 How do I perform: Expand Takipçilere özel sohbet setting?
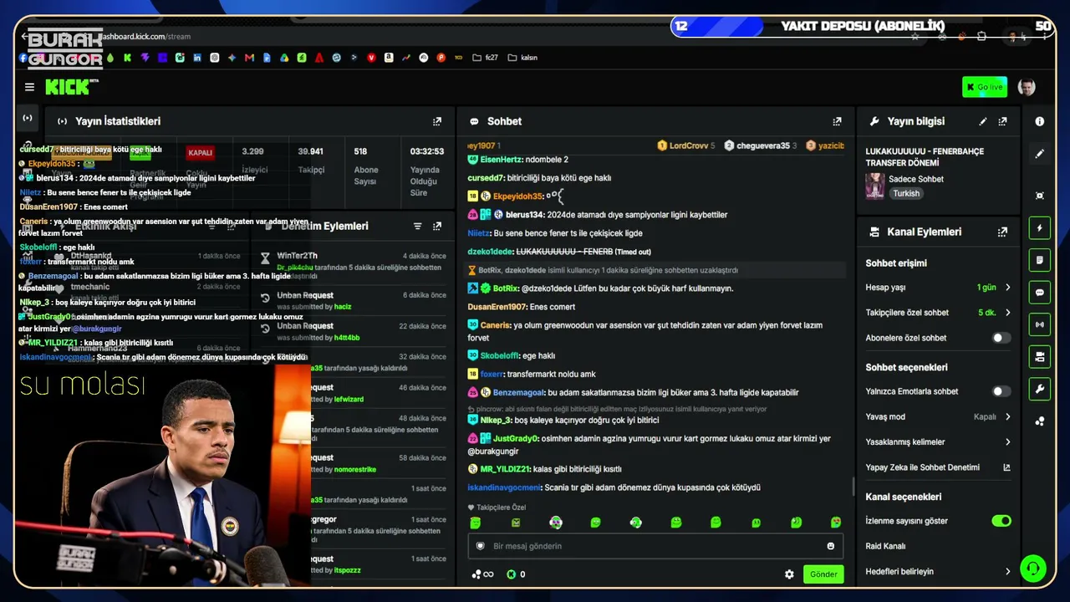(938, 313)
